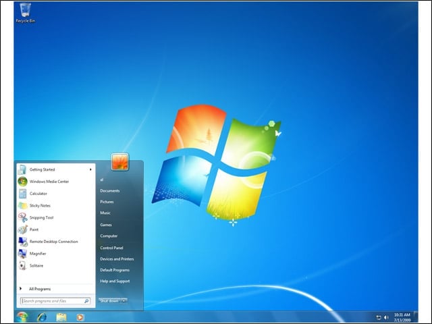Open Computer from Start menu
The height and width of the screenshot is (324, 432).
109,236
